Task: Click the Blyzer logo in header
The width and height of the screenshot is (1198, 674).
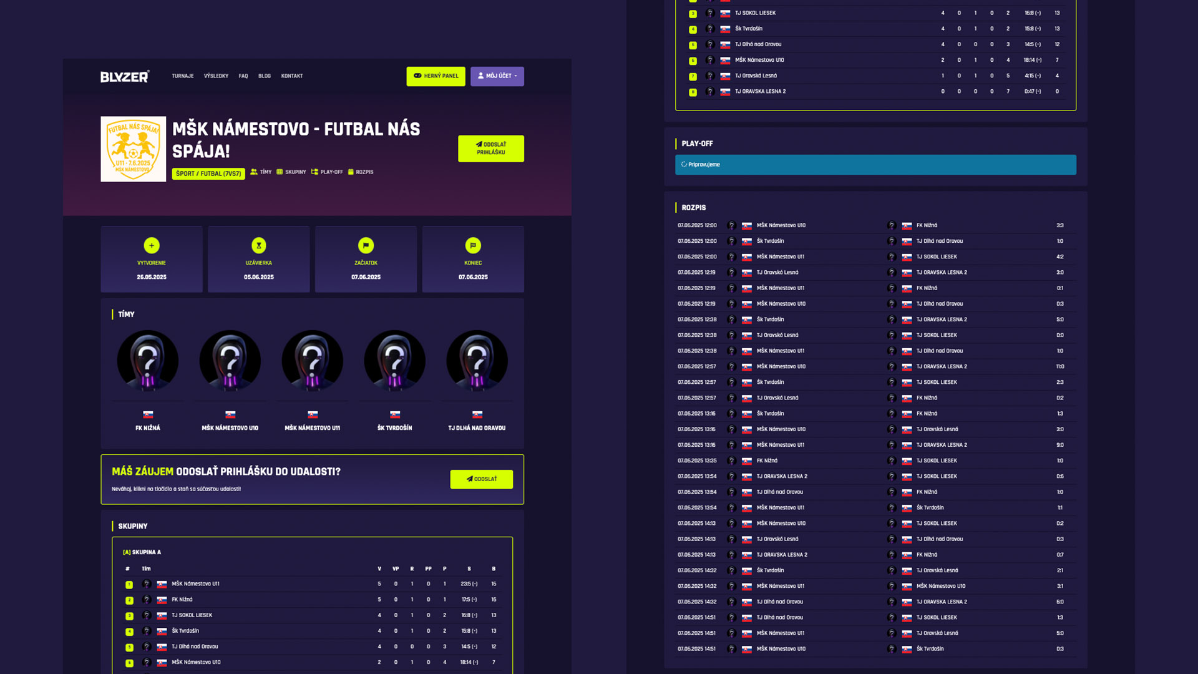Action: click(x=125, y=76)
